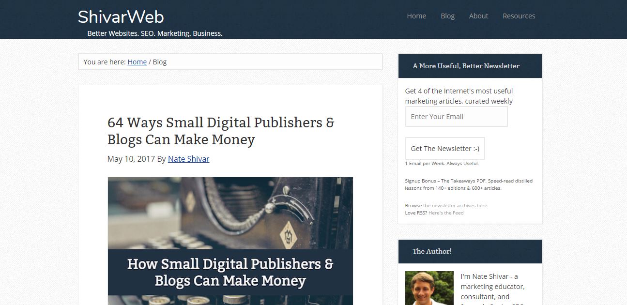Select The Author! widget heading
The image size is (627, 305).
pyautogui.click(x=432, y=251)
